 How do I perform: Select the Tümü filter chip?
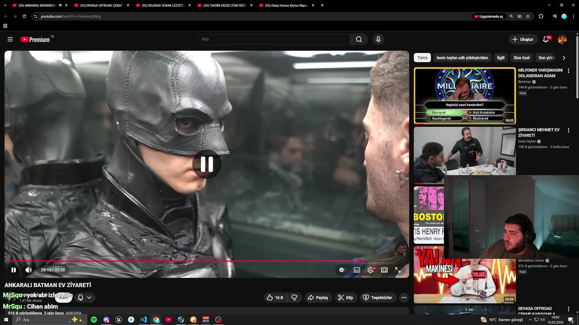point(422,58)
